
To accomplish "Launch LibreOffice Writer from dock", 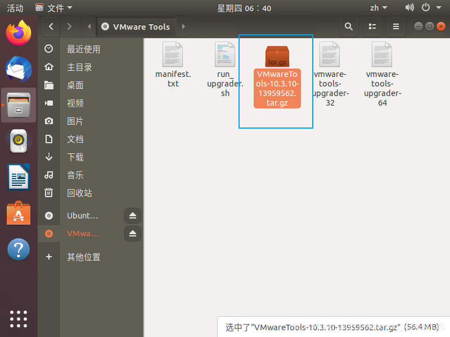I will click(19, 177).
